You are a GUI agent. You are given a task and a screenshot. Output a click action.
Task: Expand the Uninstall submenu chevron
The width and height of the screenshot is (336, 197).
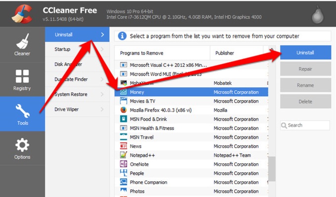[x=102, y=35]
